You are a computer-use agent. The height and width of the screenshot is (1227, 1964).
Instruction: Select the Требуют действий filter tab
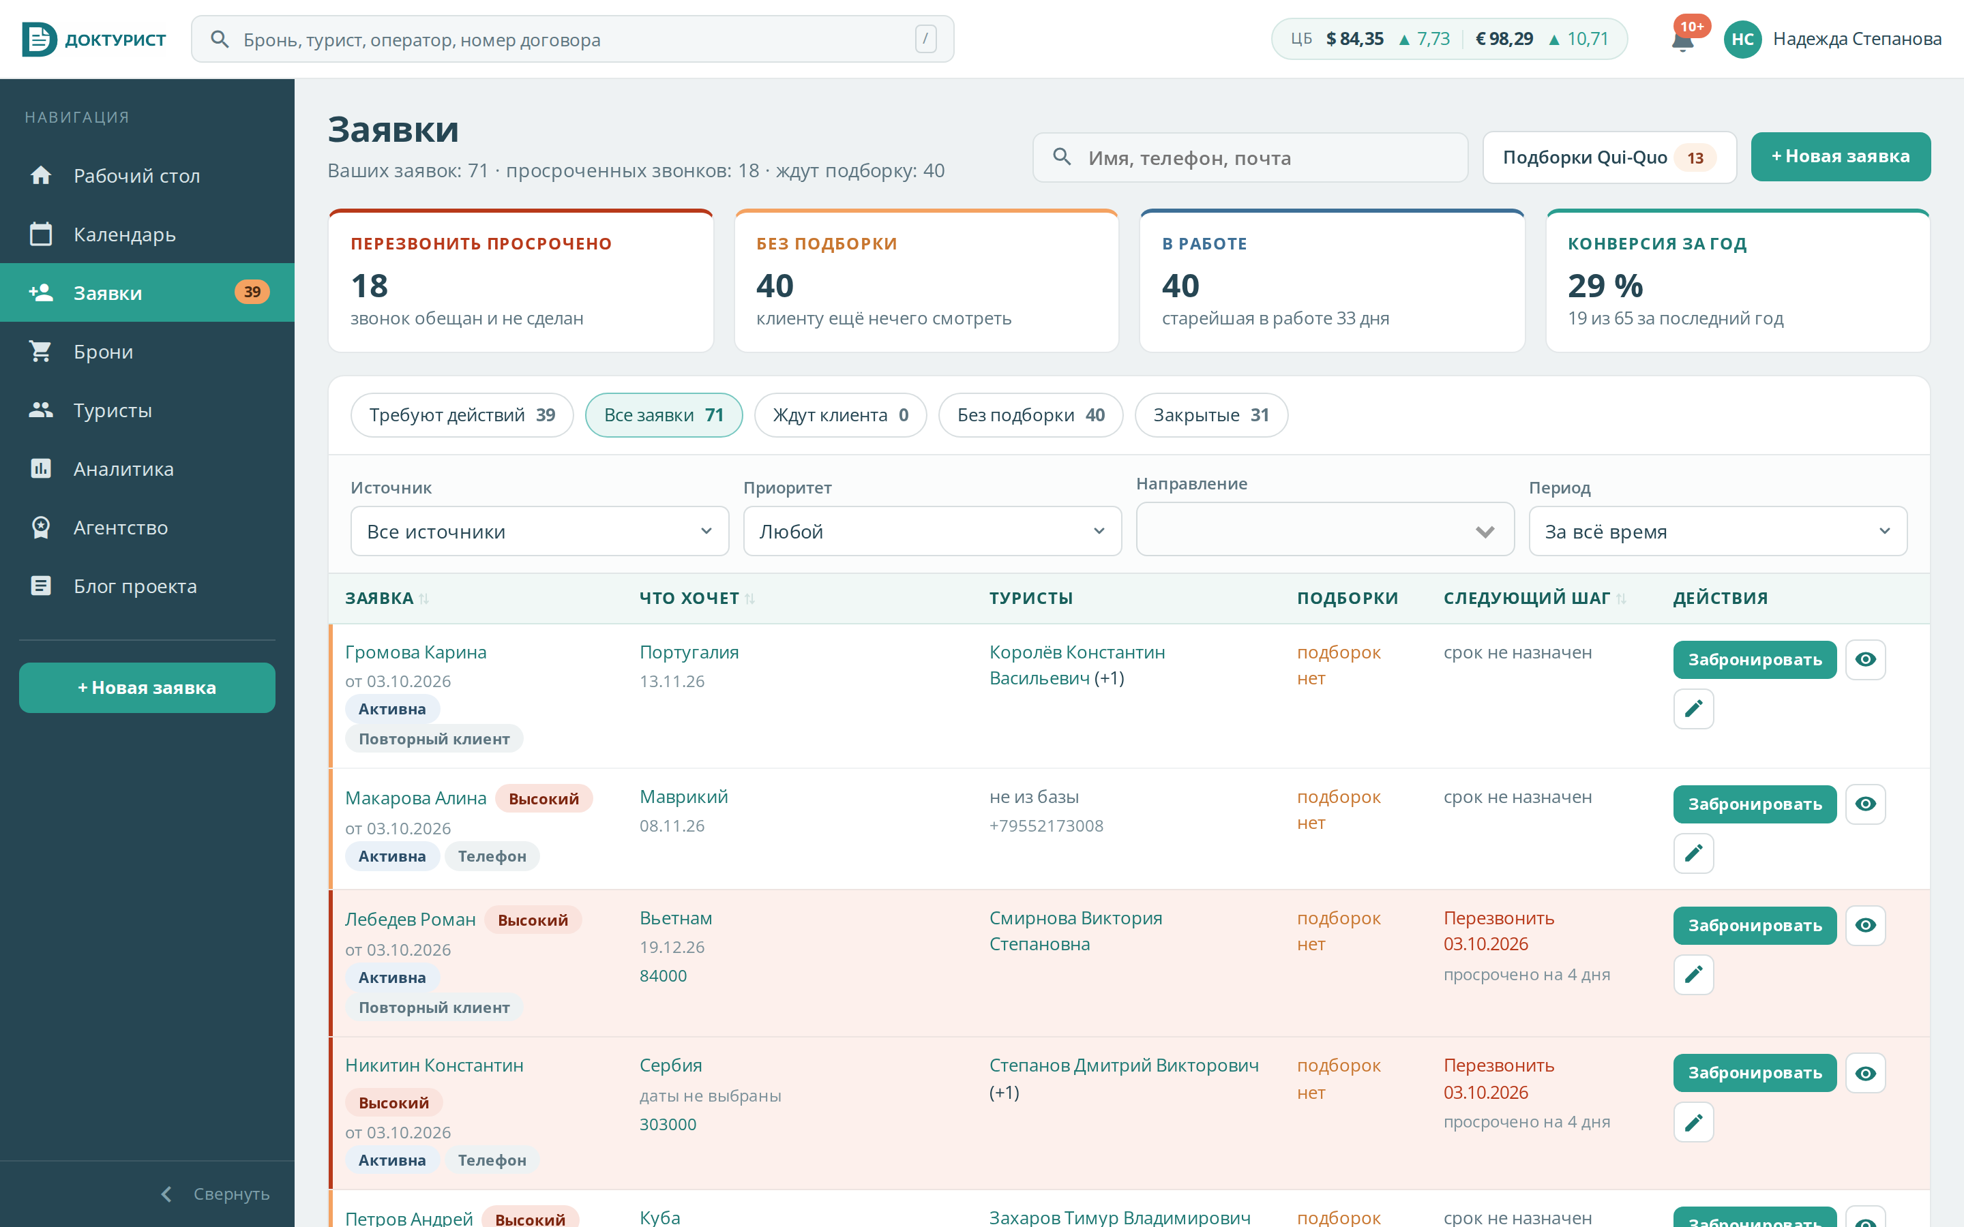[x=462, y=414]
